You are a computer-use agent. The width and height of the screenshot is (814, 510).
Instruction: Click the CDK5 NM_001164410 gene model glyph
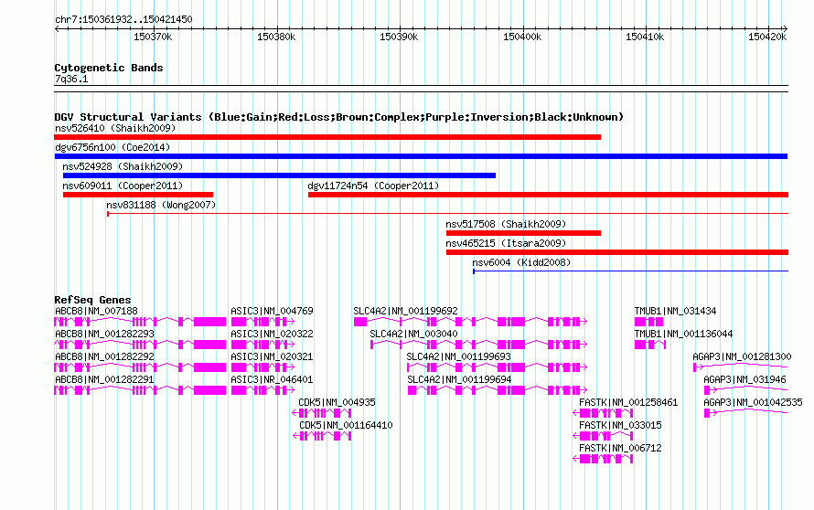[x=322, y=436]
